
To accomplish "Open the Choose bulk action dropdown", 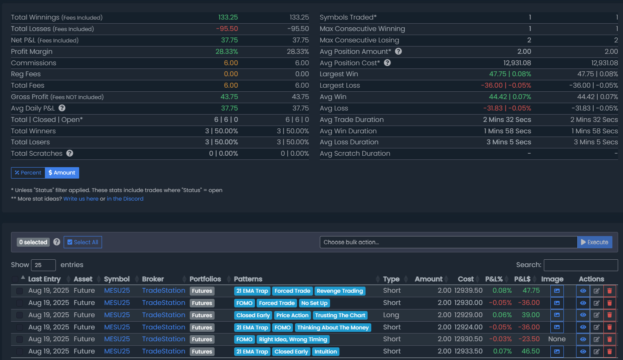I will pos(448,242).
